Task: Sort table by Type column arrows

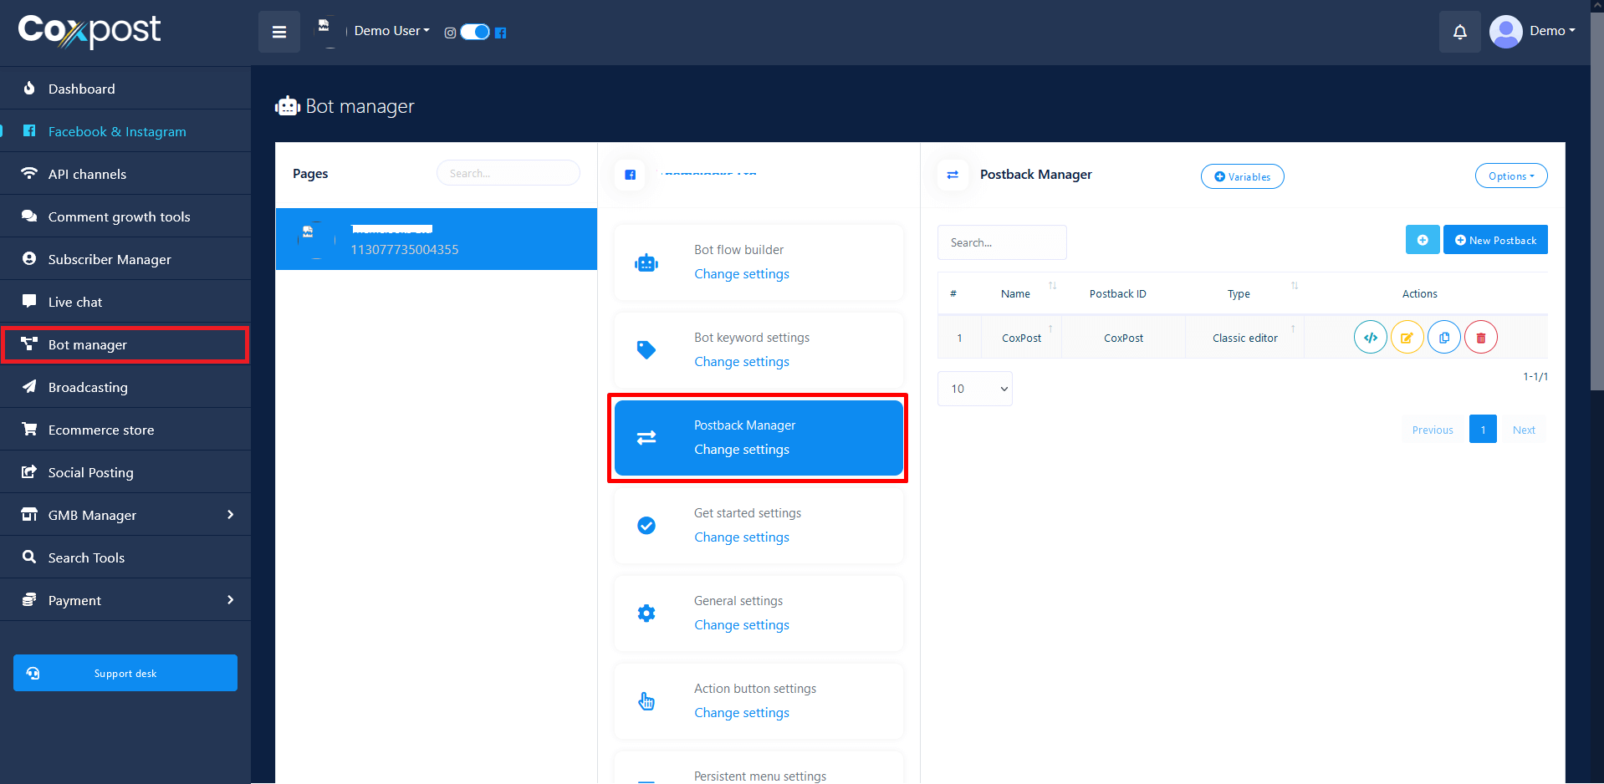Action: coord(1294,286)
